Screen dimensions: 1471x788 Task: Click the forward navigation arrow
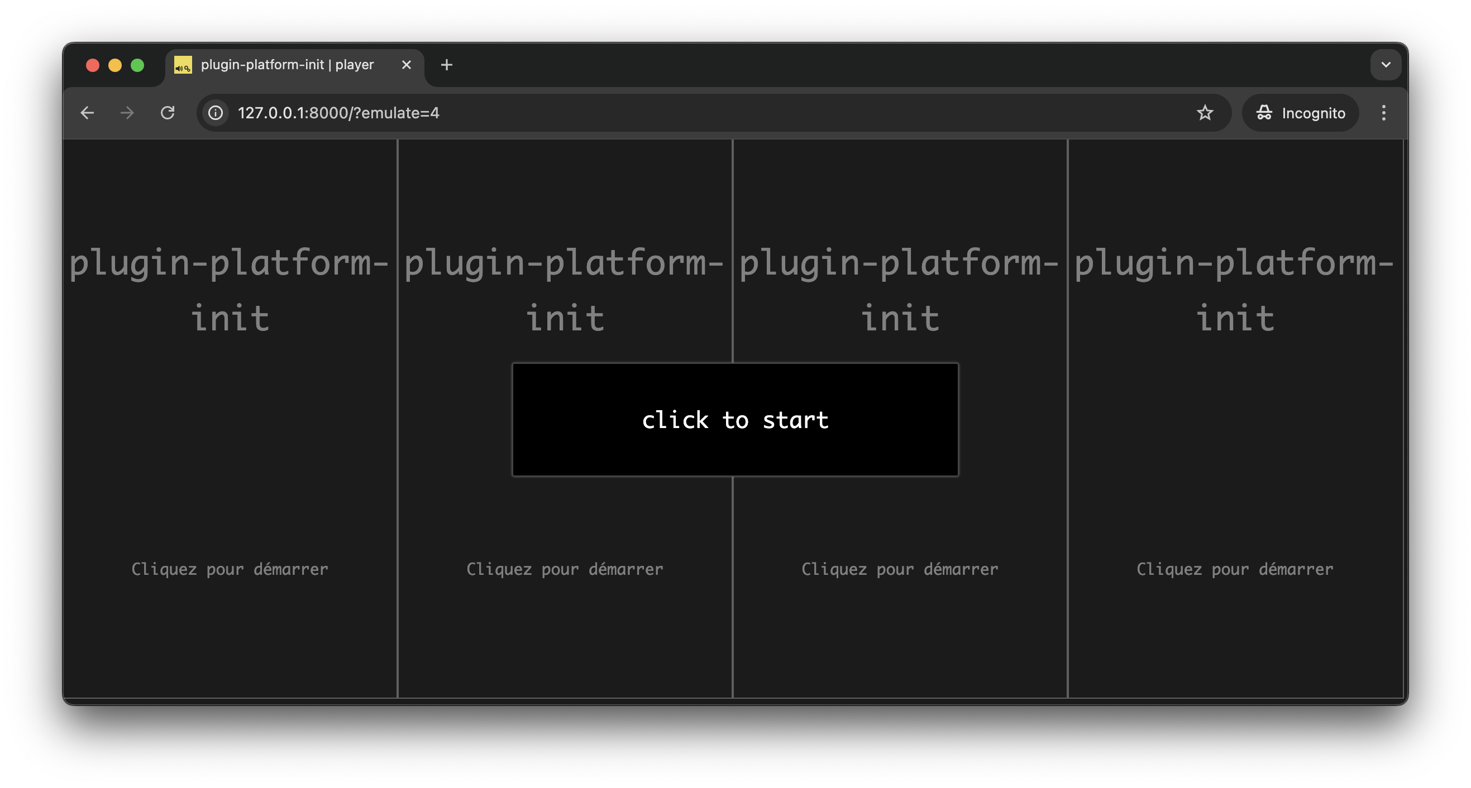click(127, 112)
